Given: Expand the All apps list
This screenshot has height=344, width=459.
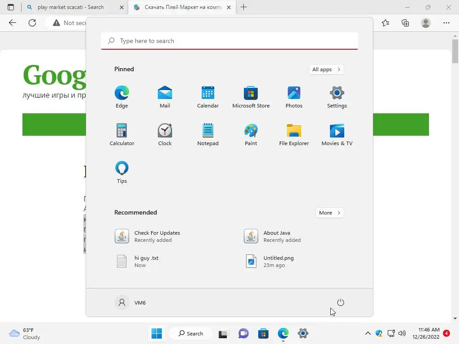Looking at the screenshot, I should pos(326,69).
